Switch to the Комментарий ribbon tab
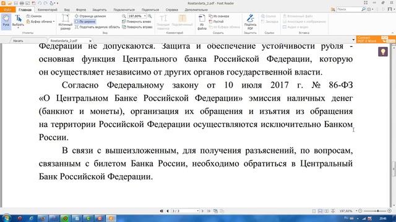 (x=48, y=10)
